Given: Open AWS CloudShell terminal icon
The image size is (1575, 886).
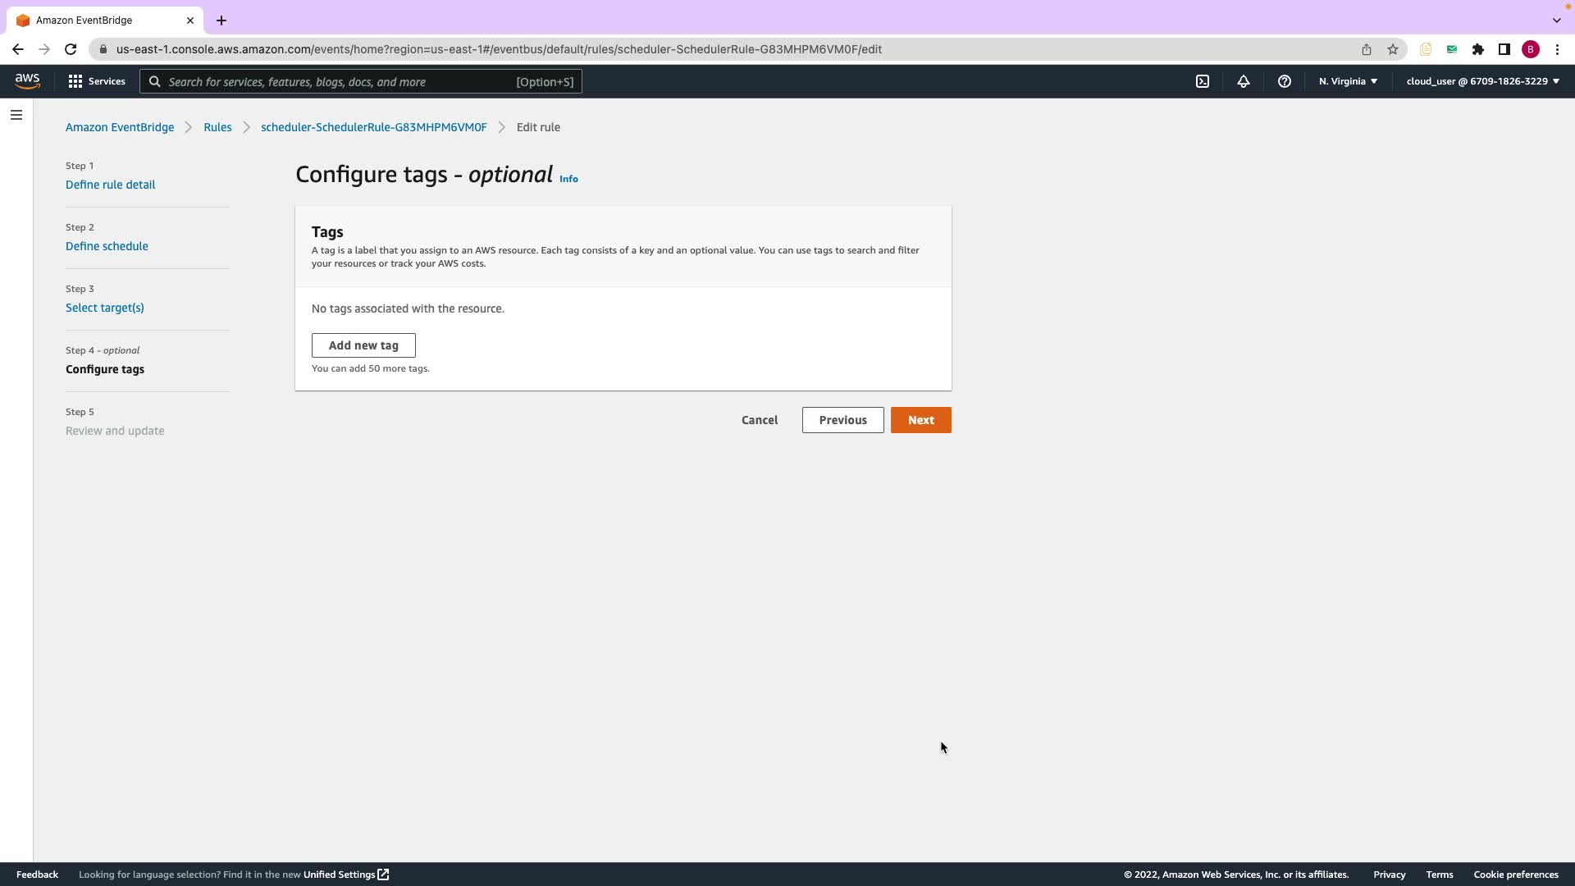Looking at the screenshot, I should click(1203, 81).
